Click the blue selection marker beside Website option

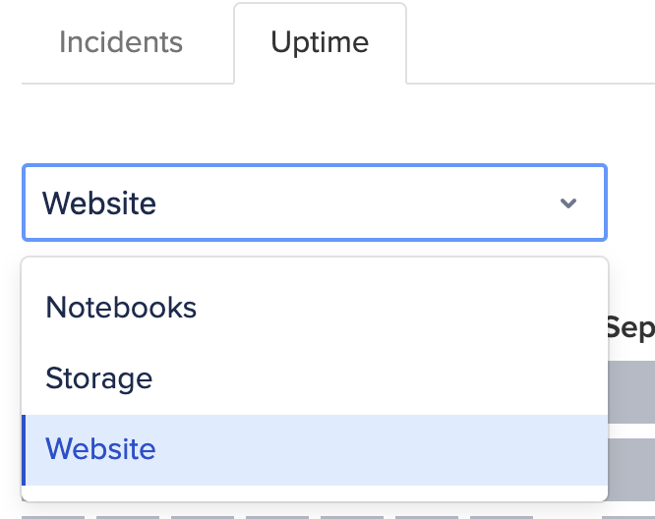click(x=24, y=449)
